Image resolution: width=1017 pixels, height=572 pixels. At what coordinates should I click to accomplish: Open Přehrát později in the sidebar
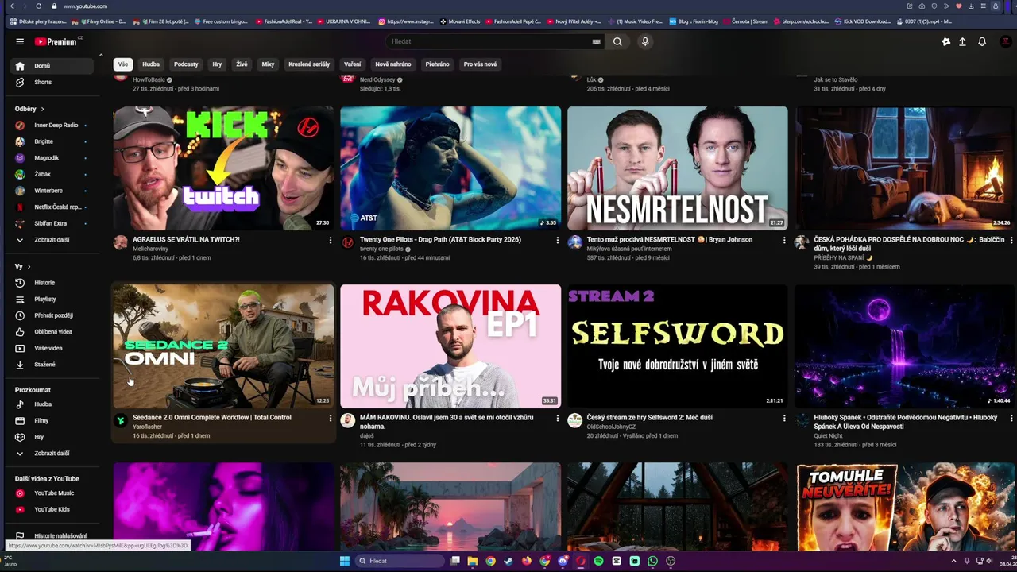[52, 315]
